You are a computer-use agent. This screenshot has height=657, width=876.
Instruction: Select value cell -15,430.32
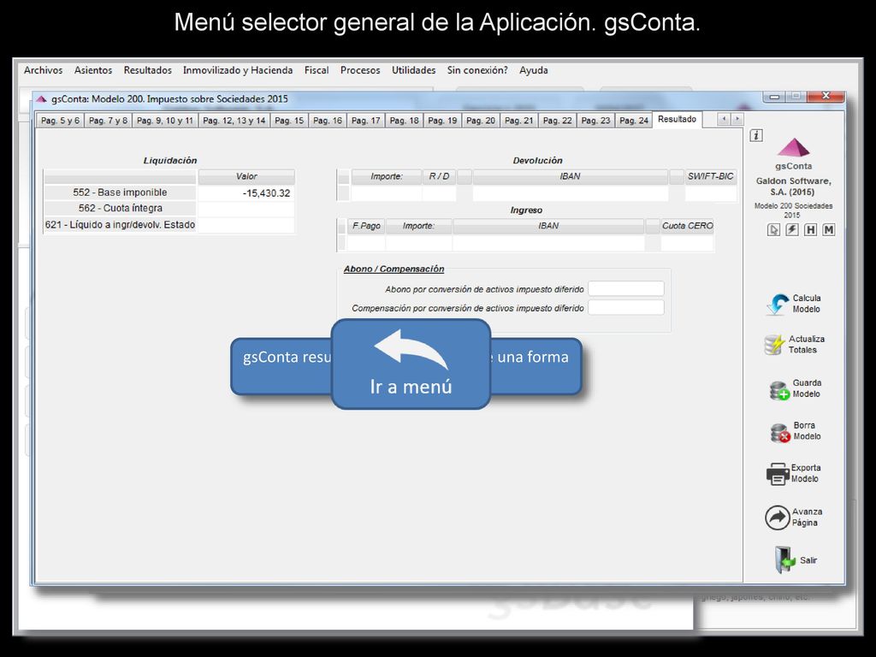pyautogui.click(x=246, y=193)
